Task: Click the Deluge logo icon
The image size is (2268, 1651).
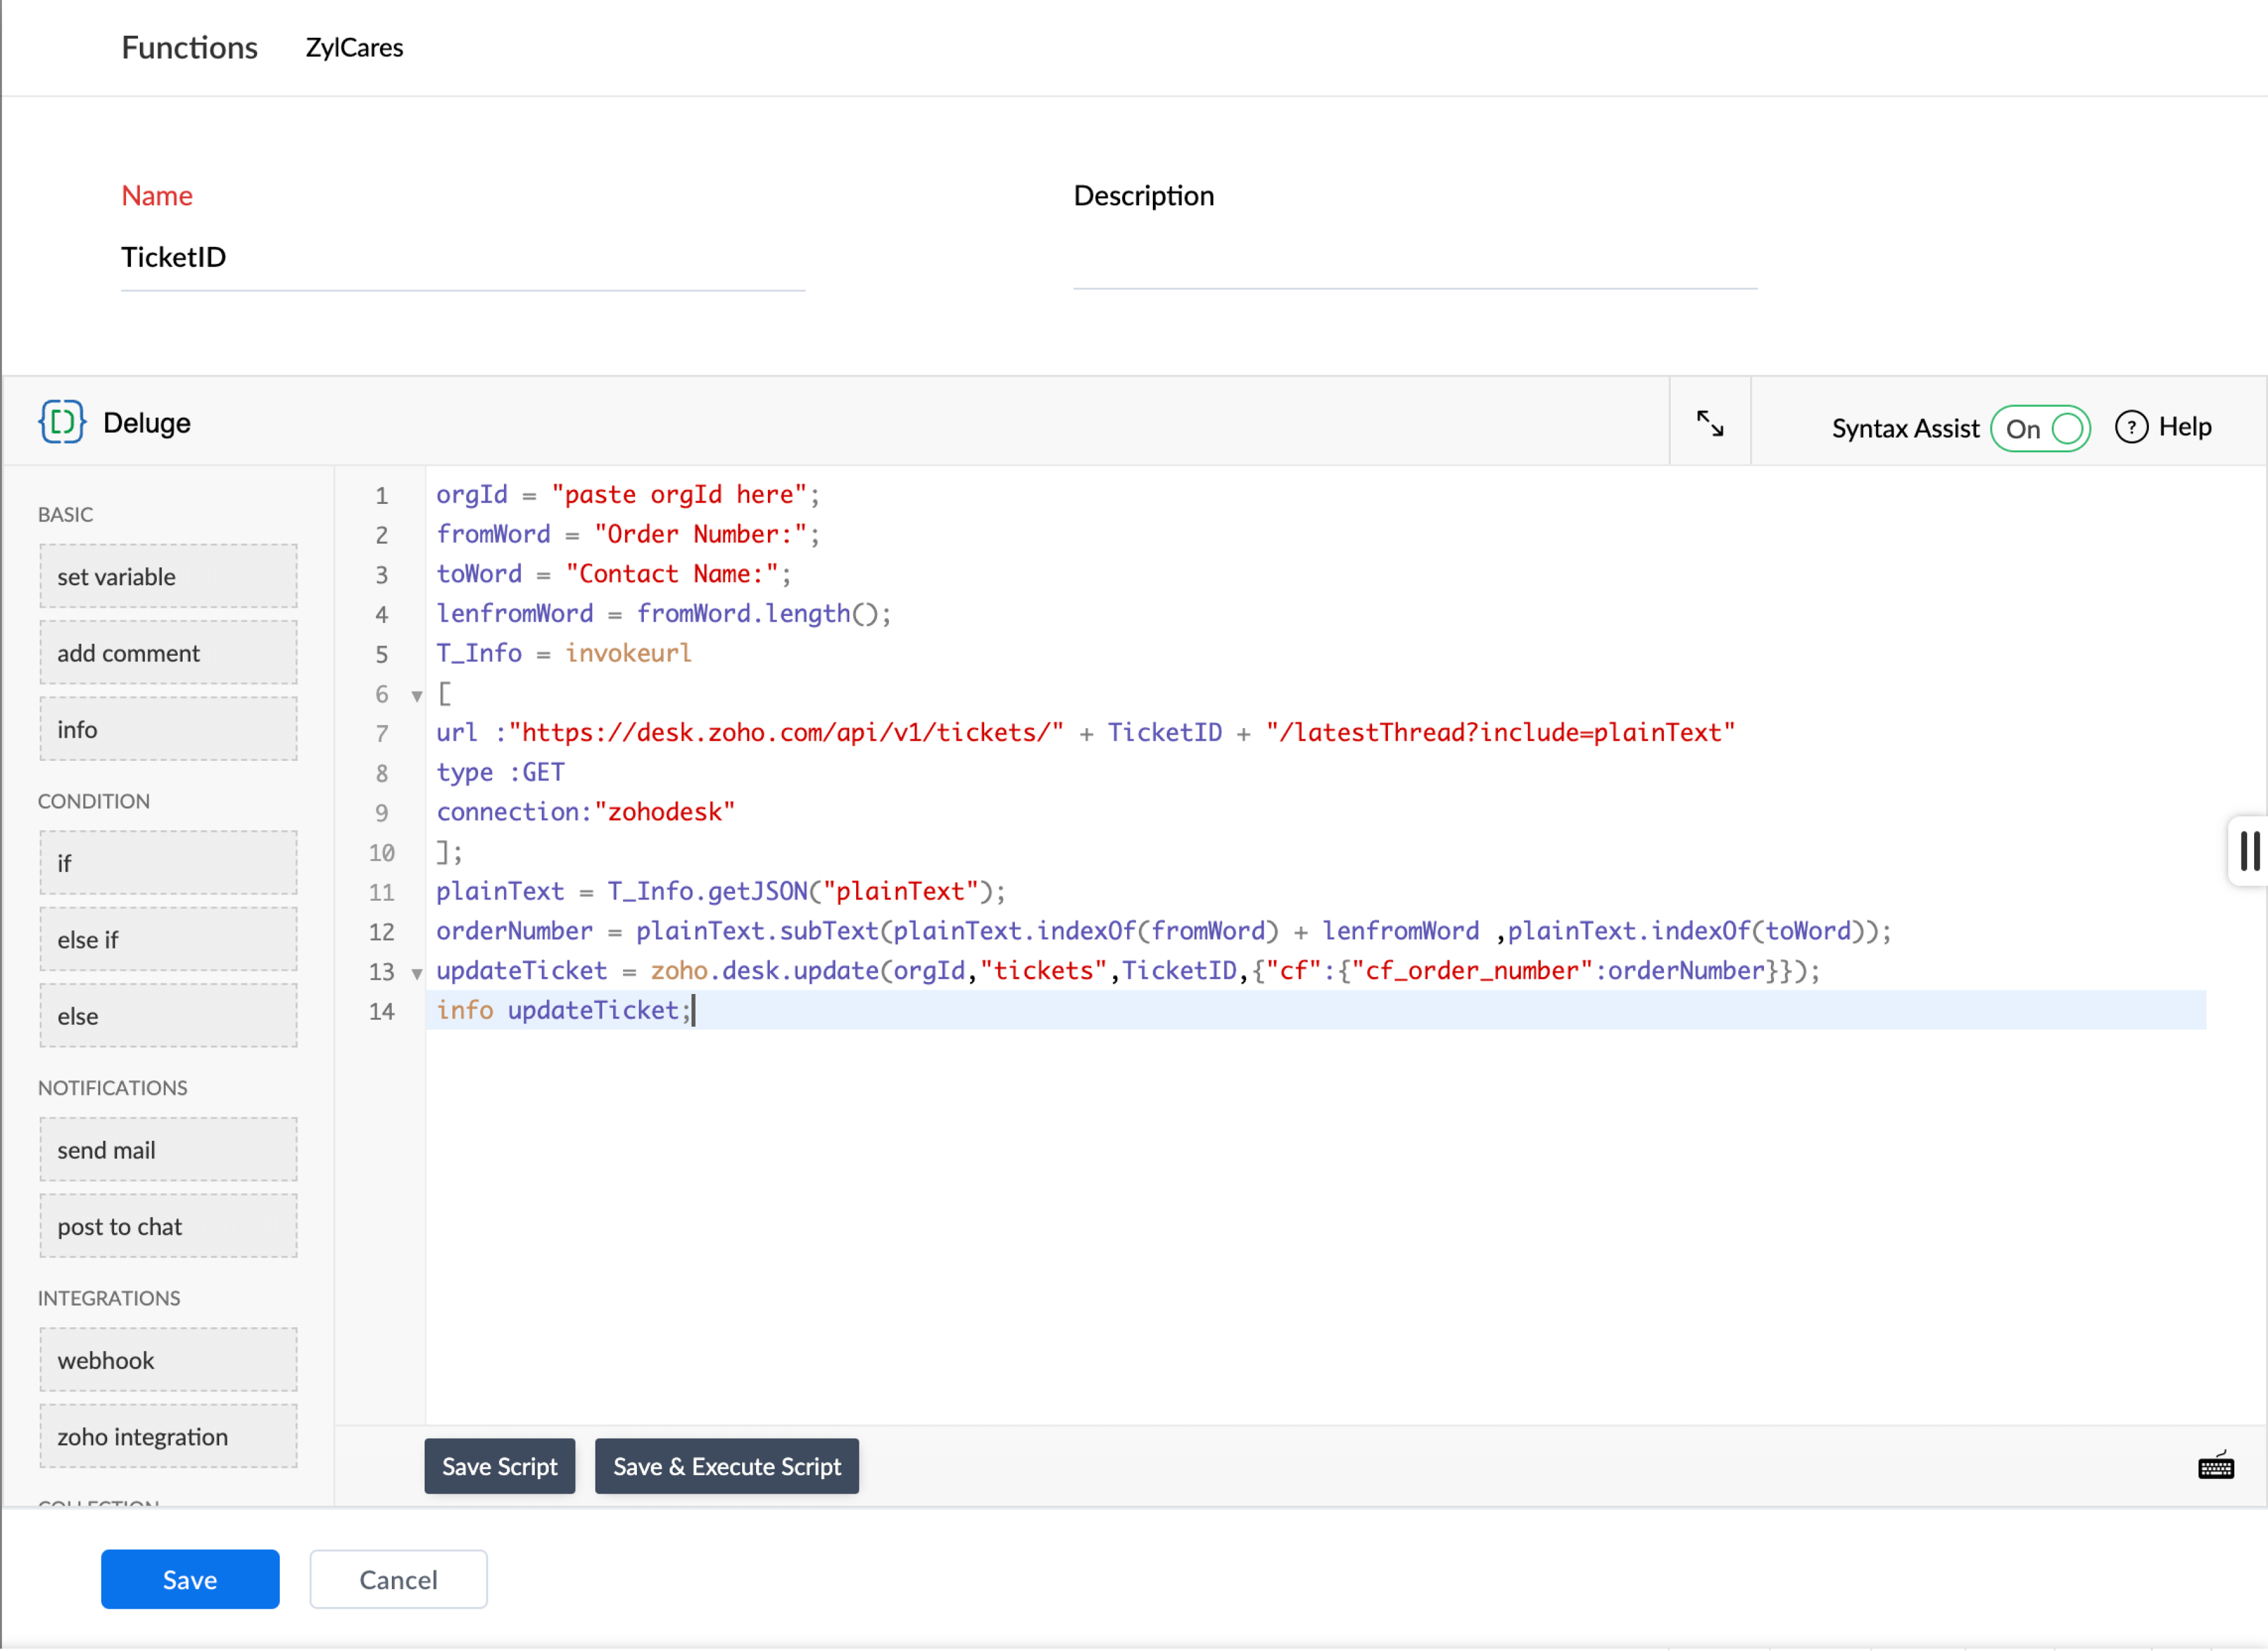Action: pos(62,422)
